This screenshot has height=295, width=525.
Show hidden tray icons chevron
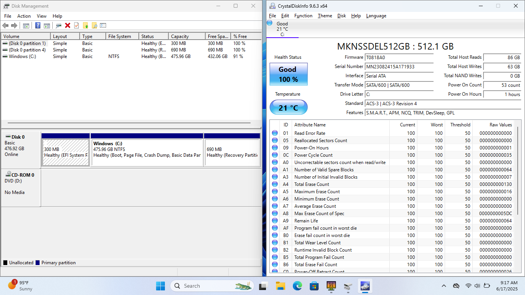(444, 286)
